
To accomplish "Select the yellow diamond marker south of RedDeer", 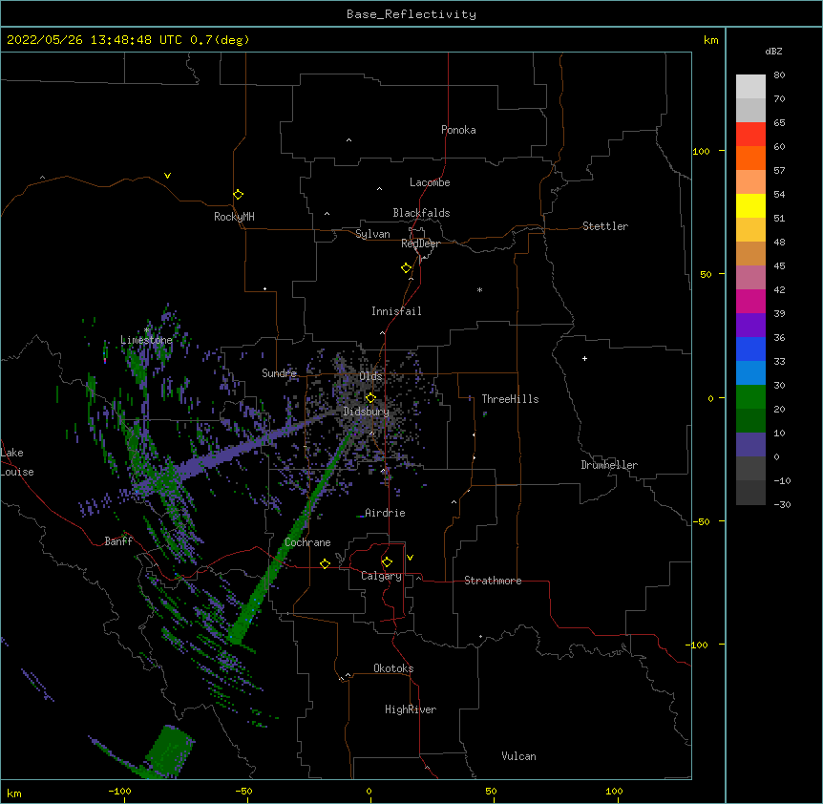I will 406,268.
